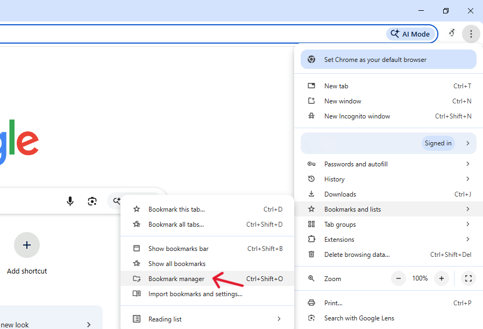483x329 pixels.
Task: Decrease the page zoom with the minus control
Action: point(399,278)
